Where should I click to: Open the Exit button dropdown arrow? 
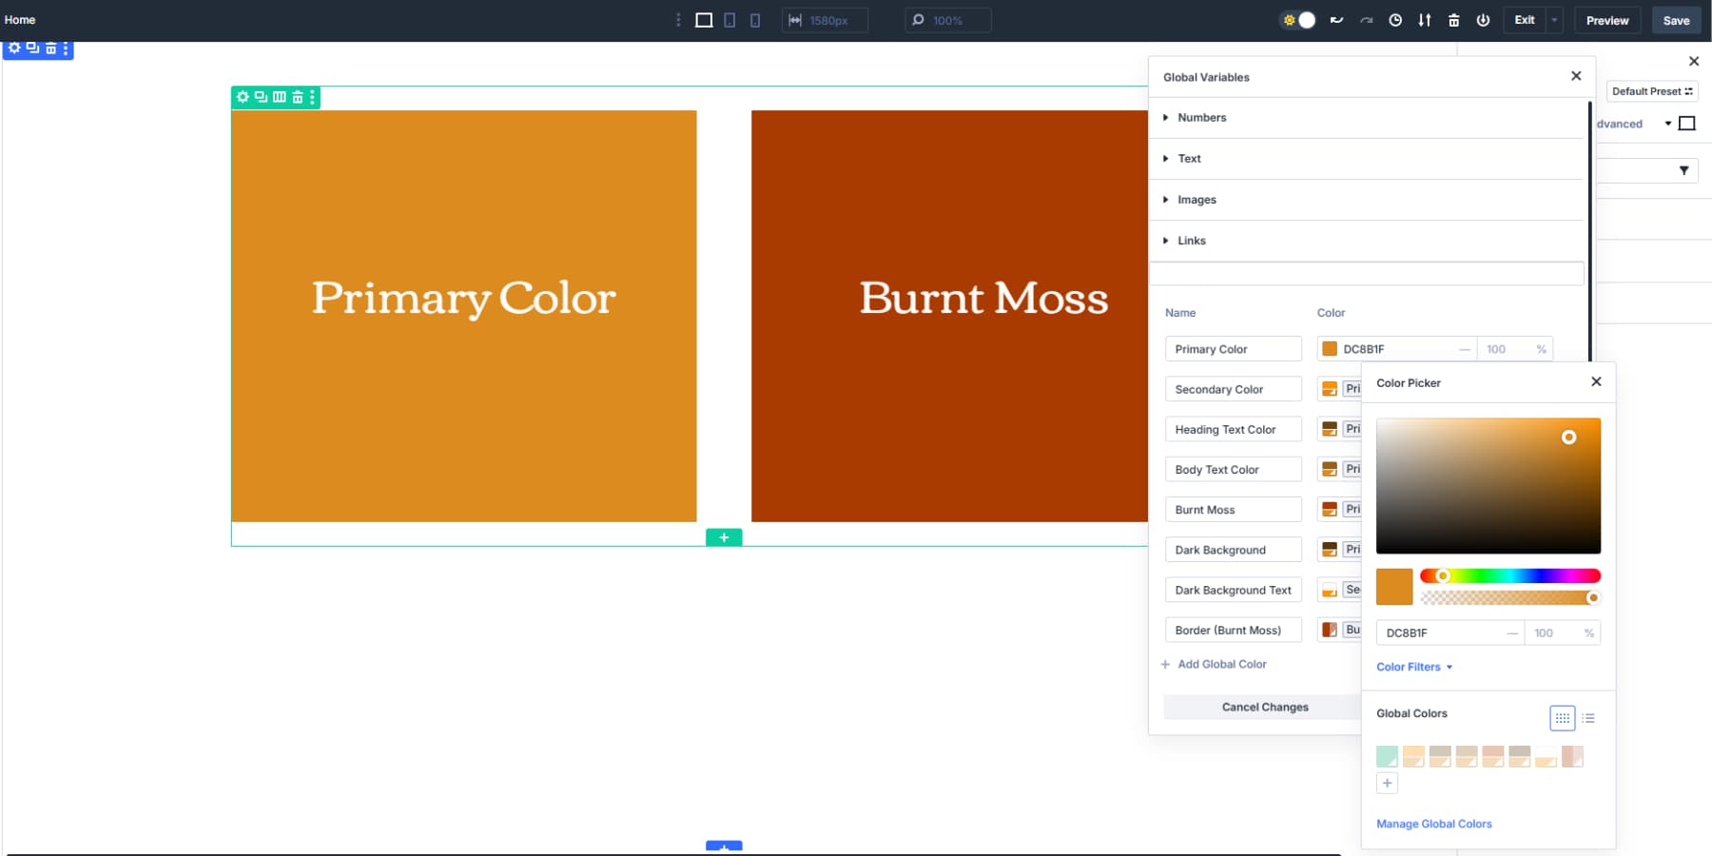tap(1554, 19)
